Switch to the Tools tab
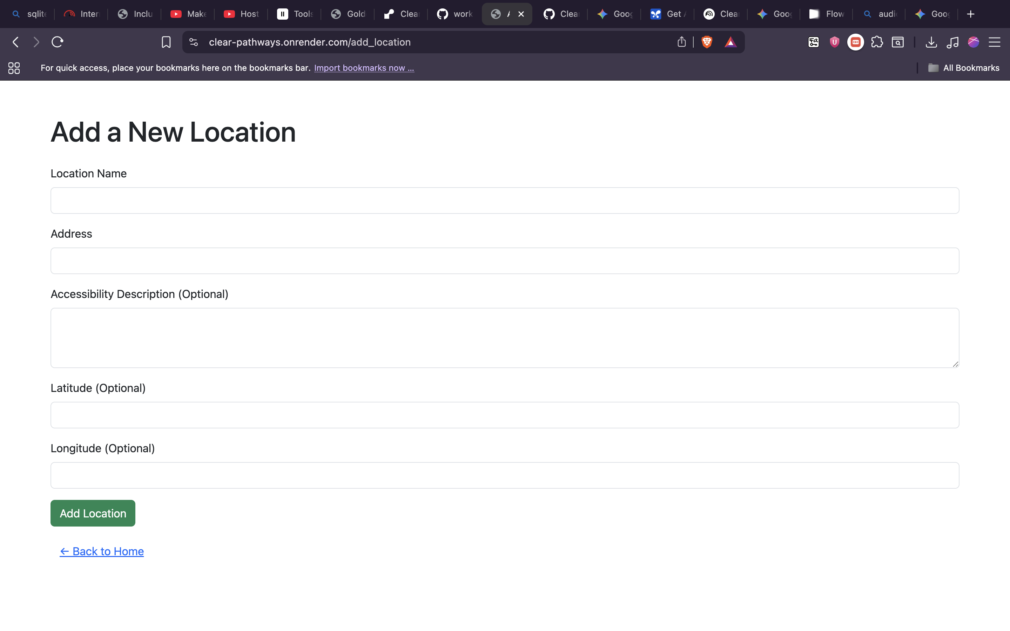This screenshot has height=631, width=1010. click(295, 14)
